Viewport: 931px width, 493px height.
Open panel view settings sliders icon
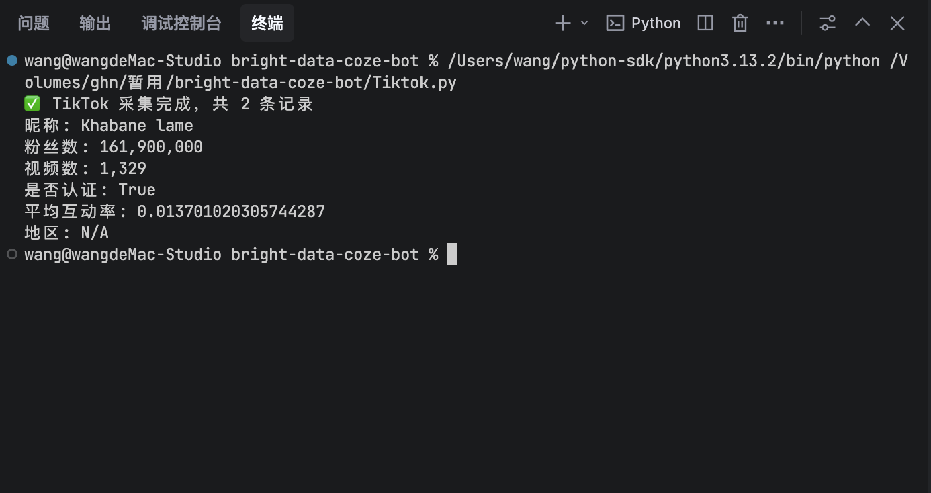tap(828, 24)
